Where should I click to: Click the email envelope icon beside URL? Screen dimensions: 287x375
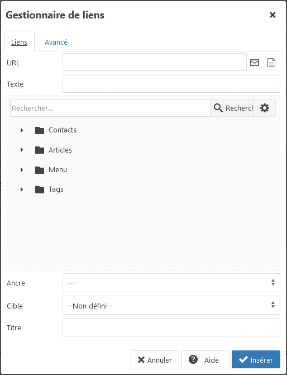tap(255, 63)
